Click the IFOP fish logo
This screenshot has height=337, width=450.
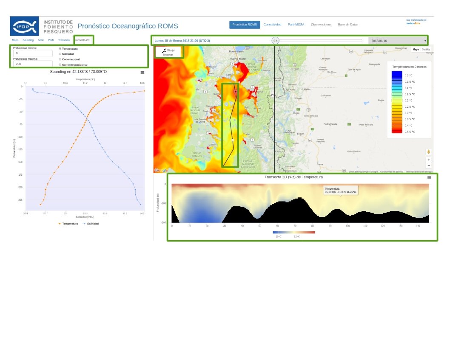tap(25, 26)
